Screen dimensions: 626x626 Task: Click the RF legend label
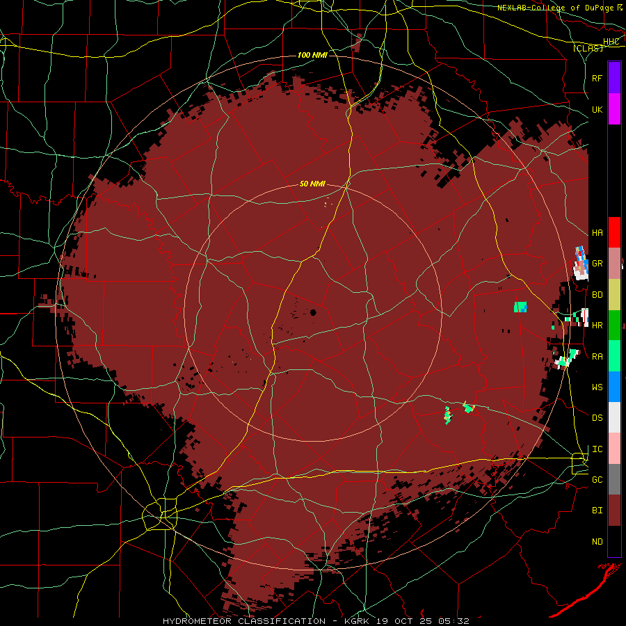tap(597, 78)
